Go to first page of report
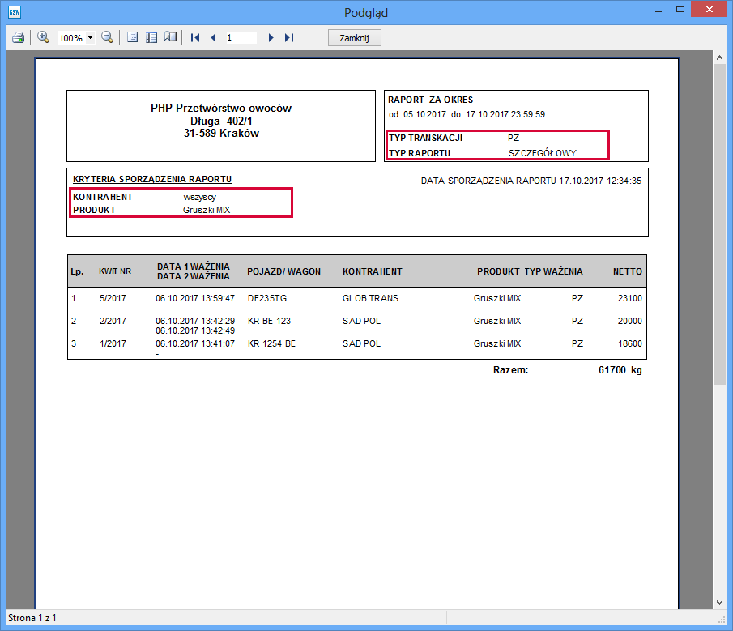 (195, 37)
